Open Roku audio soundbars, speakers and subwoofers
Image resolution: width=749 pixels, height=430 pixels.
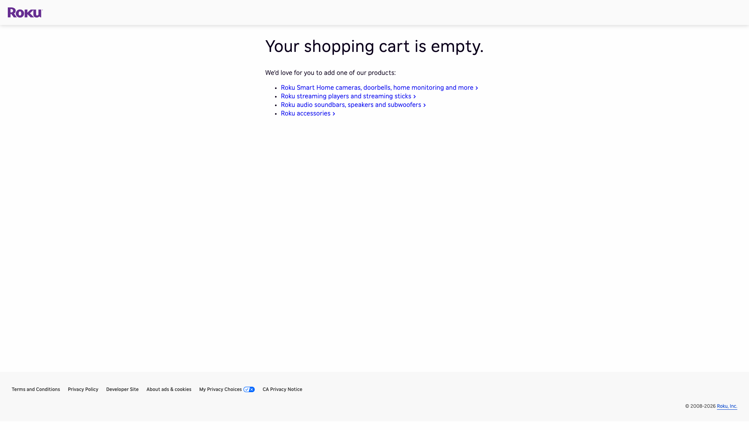(x=351, y=105)
